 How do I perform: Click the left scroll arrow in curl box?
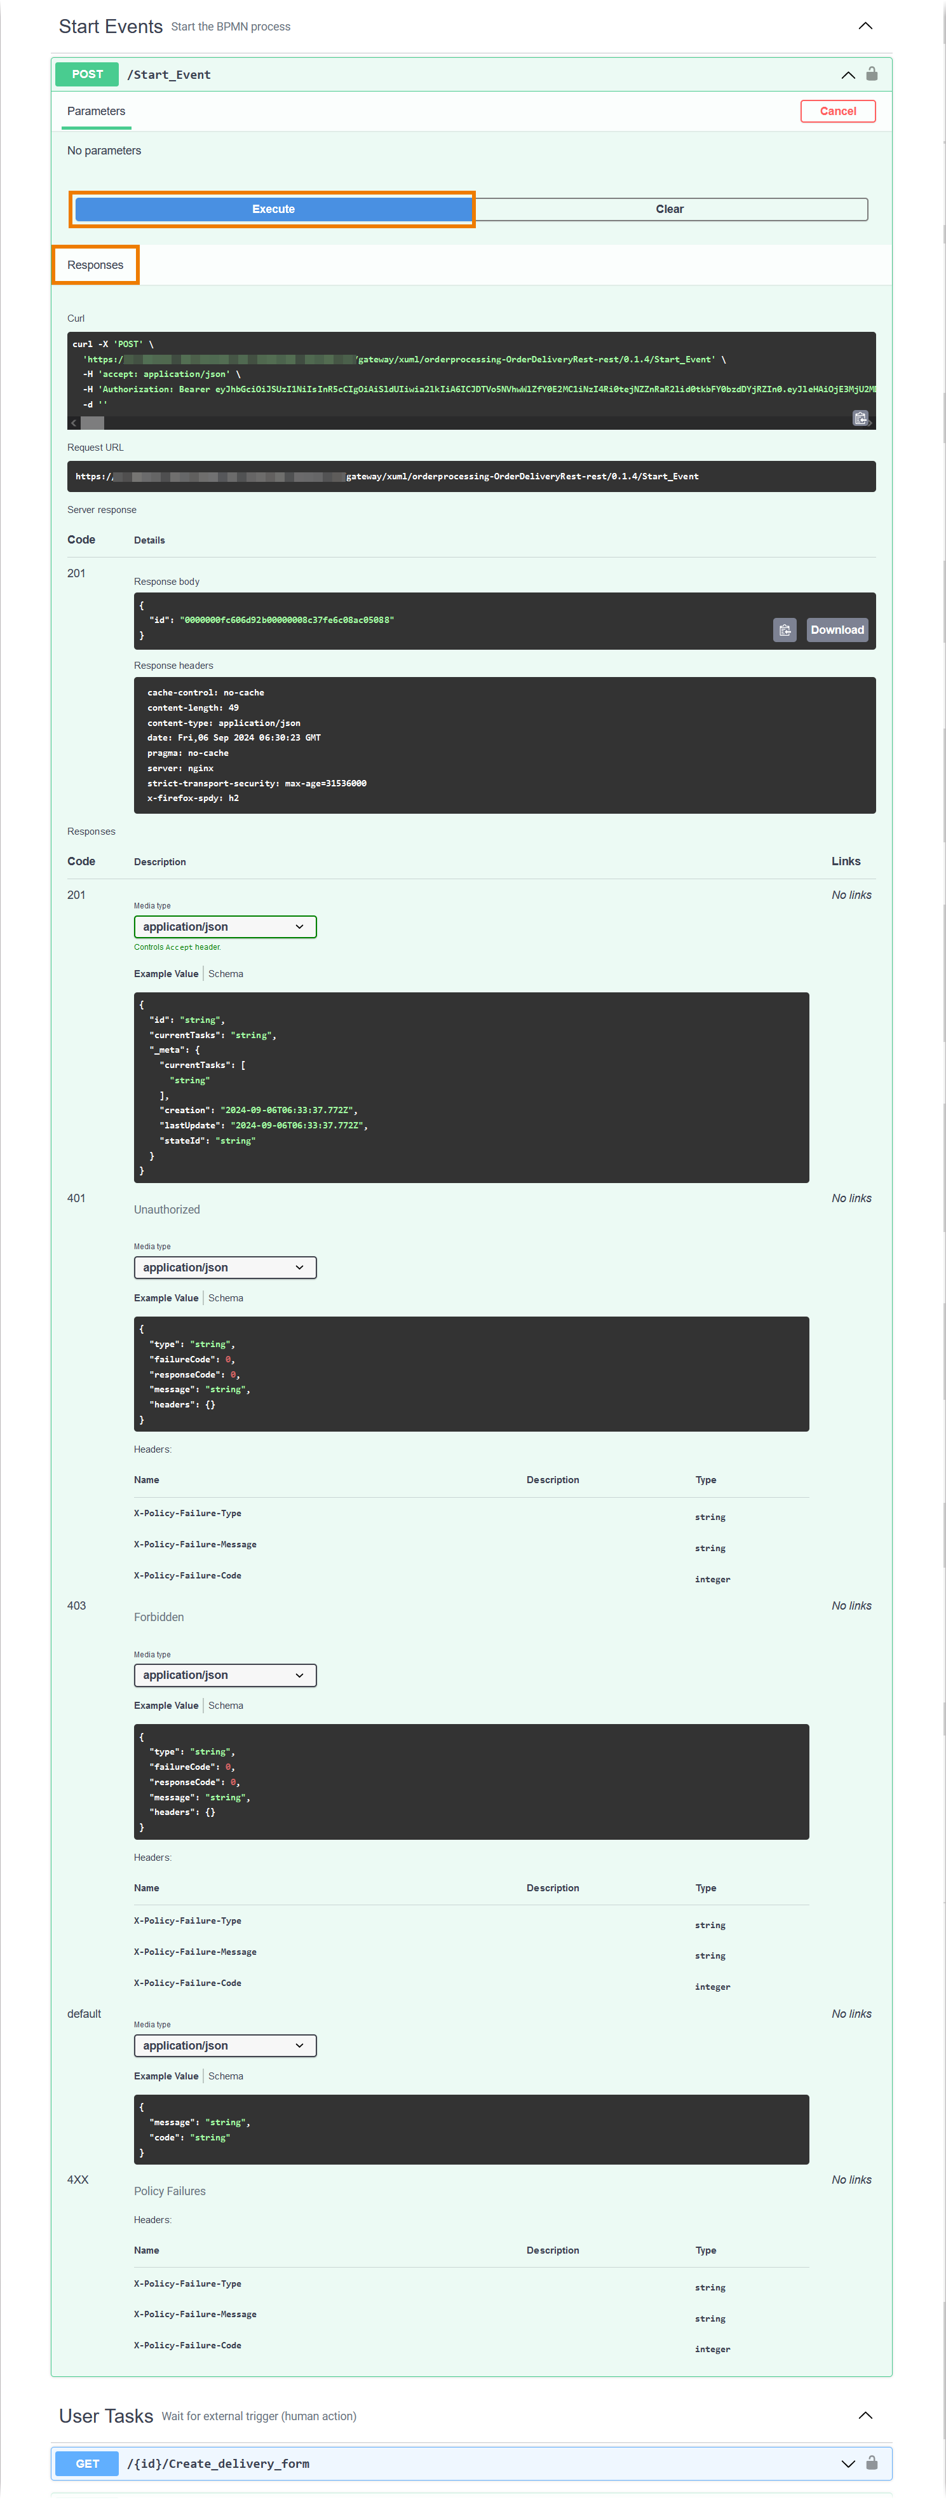[x=74, y=423]
